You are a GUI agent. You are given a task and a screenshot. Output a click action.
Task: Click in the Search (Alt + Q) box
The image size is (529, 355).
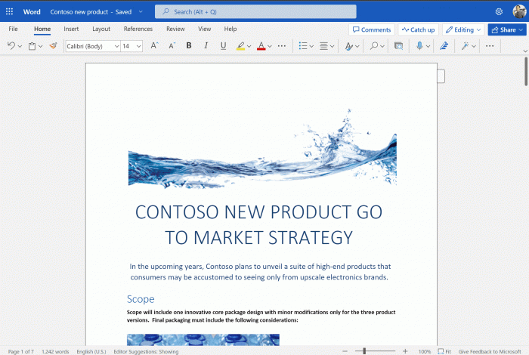pyautogui.click(x=255, y=11)
